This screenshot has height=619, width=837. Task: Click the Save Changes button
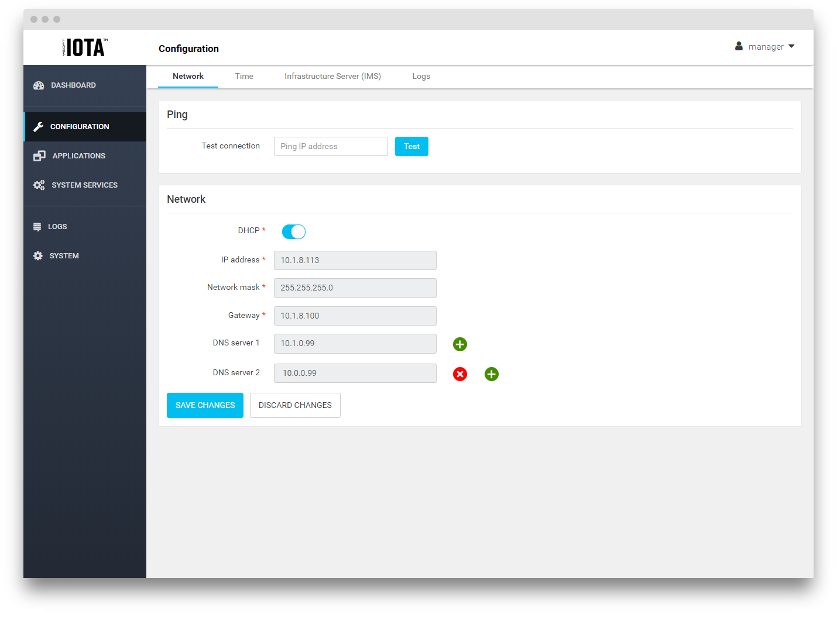tap(205, 406)
